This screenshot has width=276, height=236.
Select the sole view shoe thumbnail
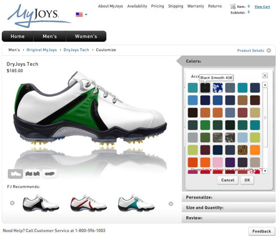50,173
